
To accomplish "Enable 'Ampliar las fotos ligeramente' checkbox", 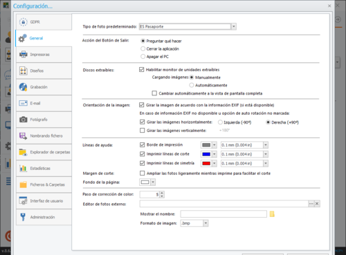I will [142, 173].
